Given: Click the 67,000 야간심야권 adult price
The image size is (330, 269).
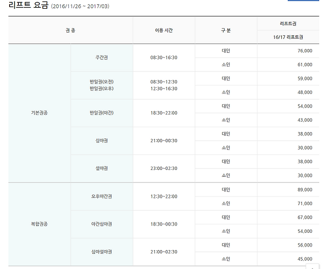Looking at the screenshot, I should click(x=305, y=217).
